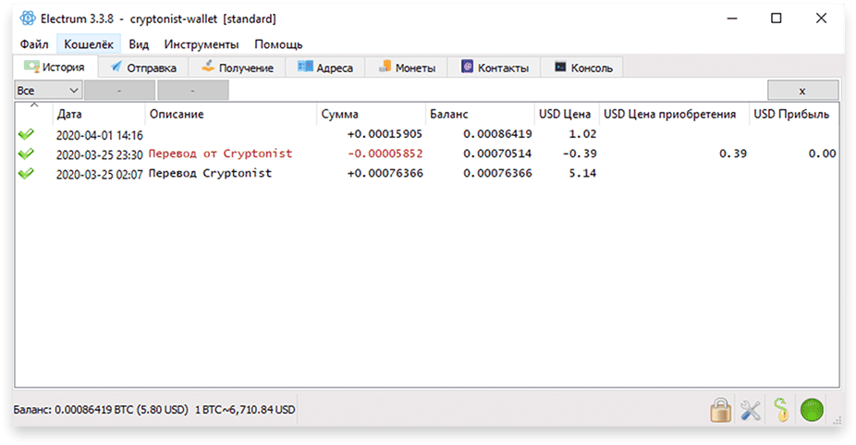The width and height of the screenshot is (856, 445).
Task: Sort by the Сумма column header
Action: pyautogui.click(x=372, y=115)
